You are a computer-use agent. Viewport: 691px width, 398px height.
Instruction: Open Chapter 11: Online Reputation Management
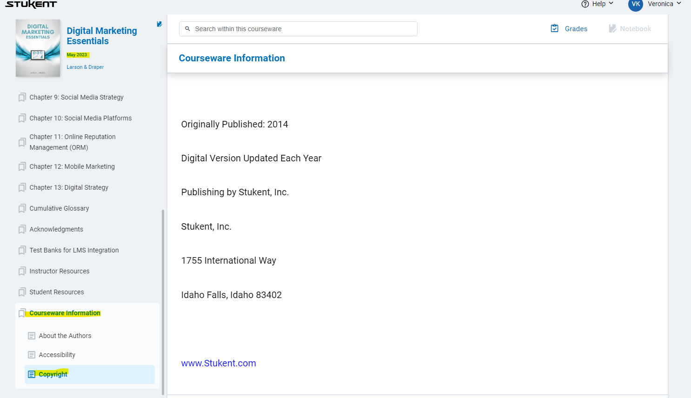coord(73,142)
